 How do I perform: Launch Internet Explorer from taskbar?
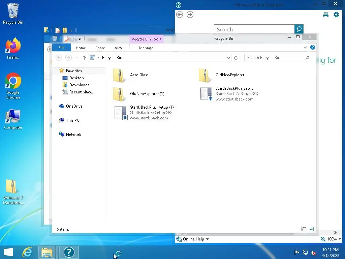pos(27,252)
